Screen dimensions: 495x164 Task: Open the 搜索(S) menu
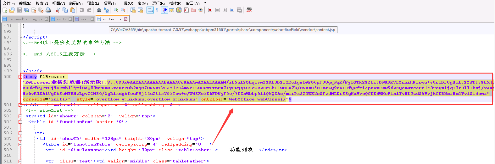pyautogui.click(x=42, y=3)
